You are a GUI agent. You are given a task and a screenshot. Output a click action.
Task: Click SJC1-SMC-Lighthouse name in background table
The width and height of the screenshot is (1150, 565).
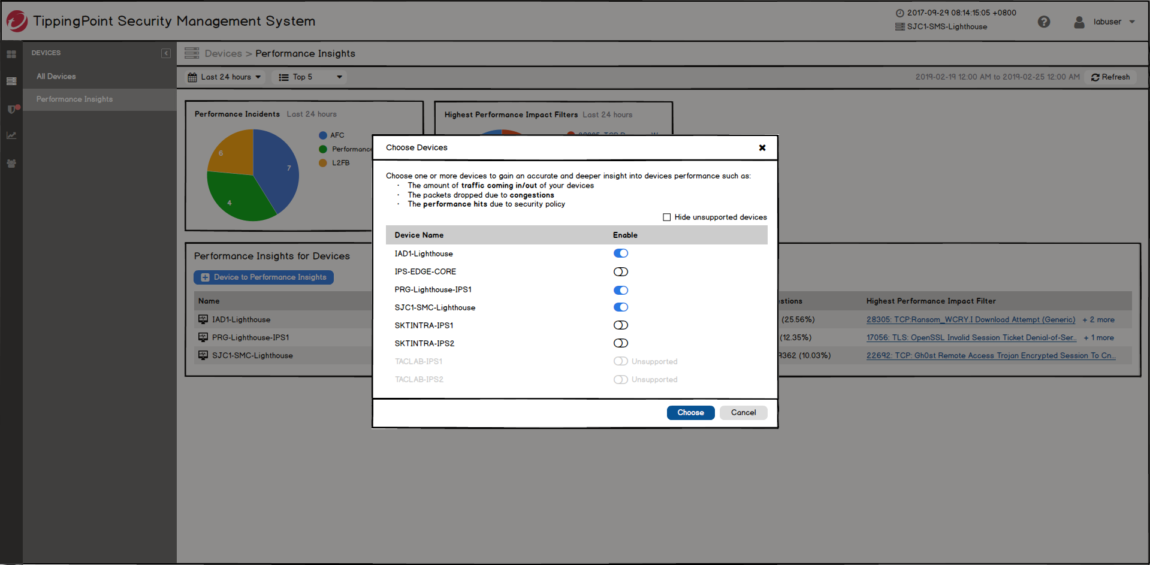pyautogui.click(x=252, y=356)
